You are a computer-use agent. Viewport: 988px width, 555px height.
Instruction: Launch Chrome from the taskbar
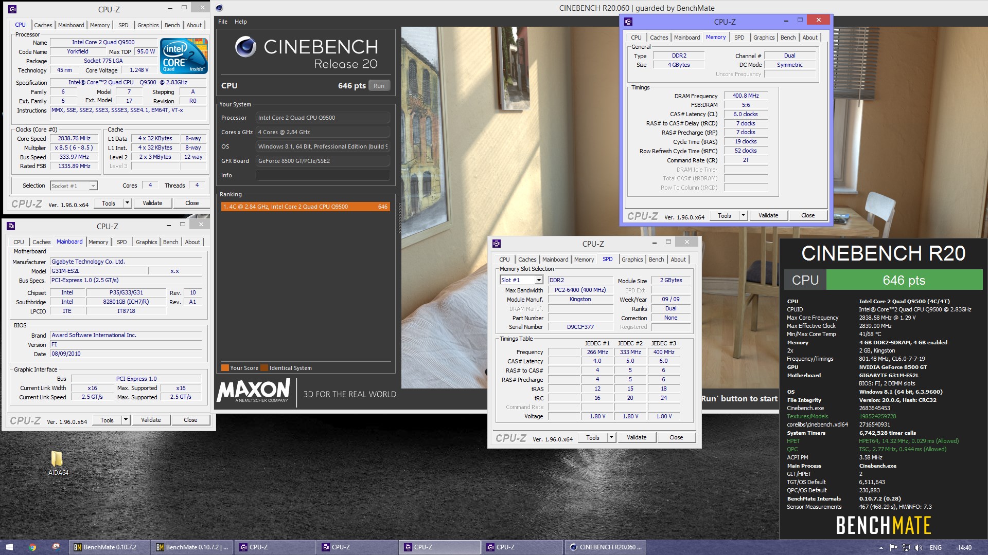coord(32,547)
